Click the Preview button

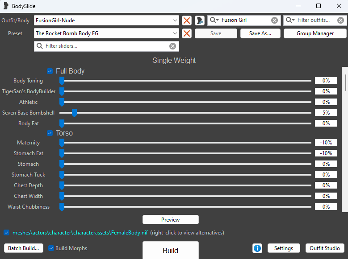[x=171, y=220]
